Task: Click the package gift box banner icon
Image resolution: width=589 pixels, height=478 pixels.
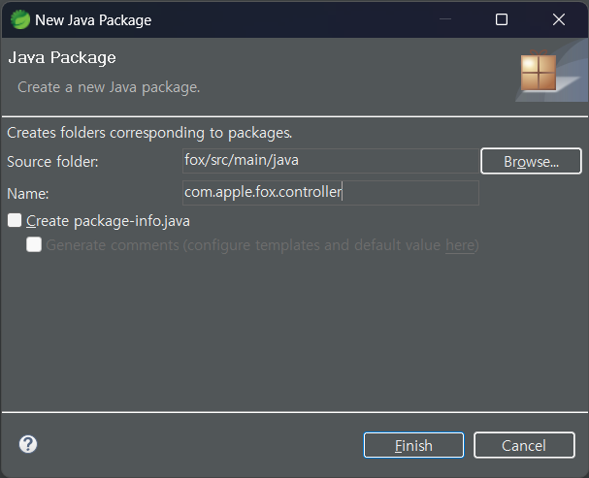Action: tap(539, 72)
